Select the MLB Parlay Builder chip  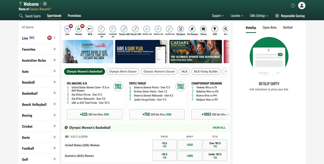[x=206, y=72]
